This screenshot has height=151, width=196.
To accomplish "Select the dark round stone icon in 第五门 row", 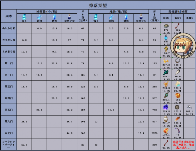I will click(177, 107).
